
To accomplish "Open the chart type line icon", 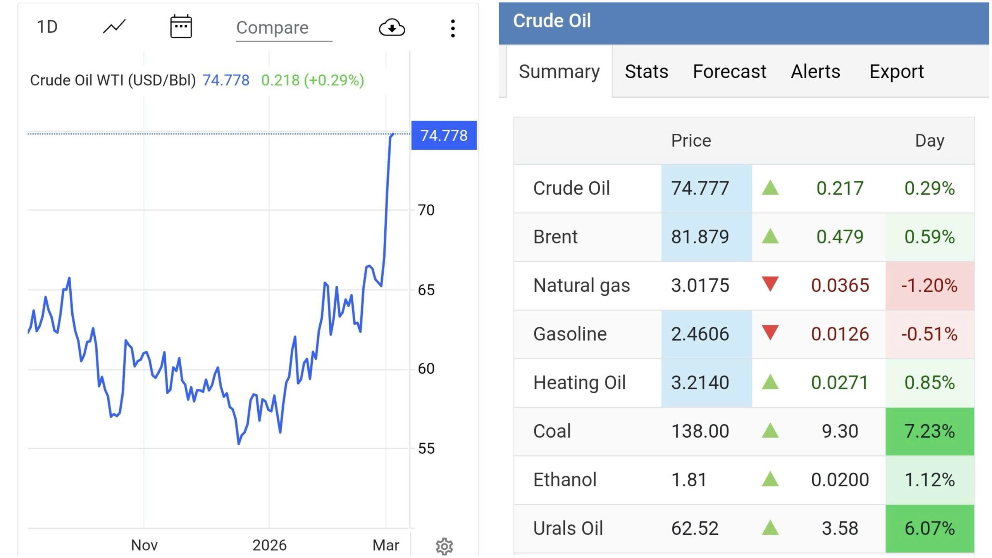I will pyautogui.click(x=114, y=27).
